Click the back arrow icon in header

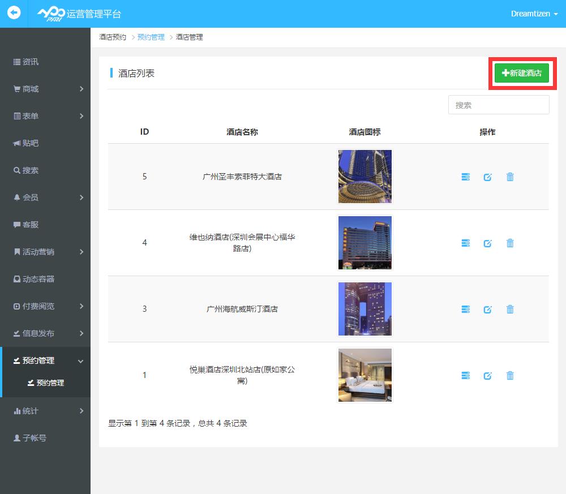[14, 13]
